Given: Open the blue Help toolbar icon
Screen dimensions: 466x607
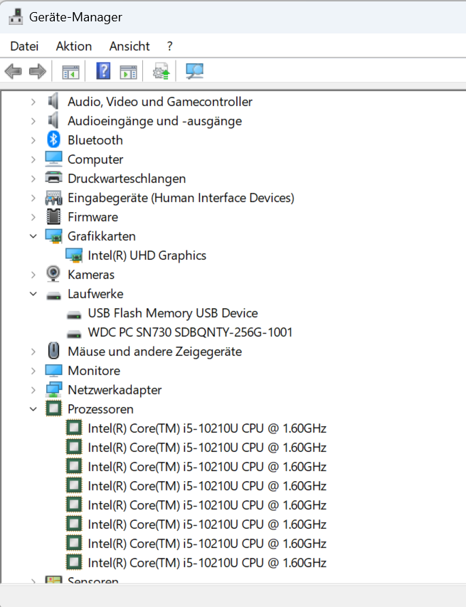Looking at the screenshot, I should (x=103, y=71).
